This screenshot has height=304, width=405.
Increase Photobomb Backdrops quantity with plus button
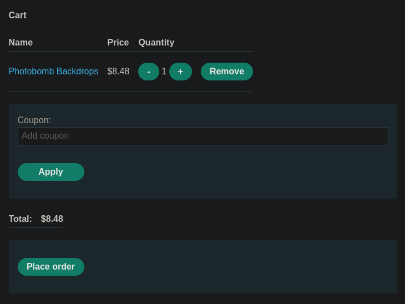pyautogui.click(x=180, y=72)
